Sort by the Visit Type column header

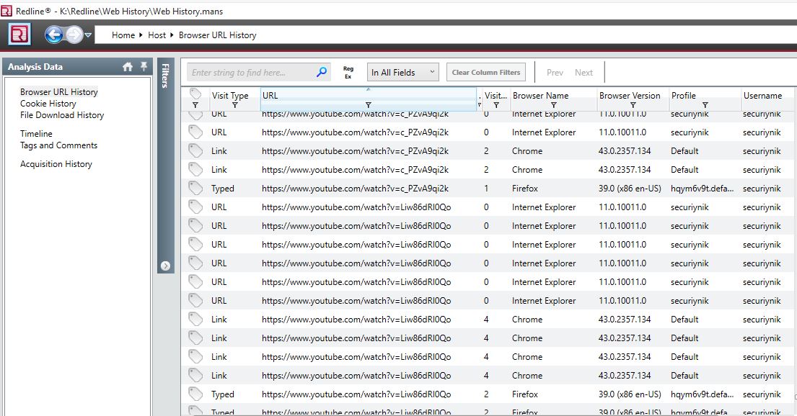230,95
